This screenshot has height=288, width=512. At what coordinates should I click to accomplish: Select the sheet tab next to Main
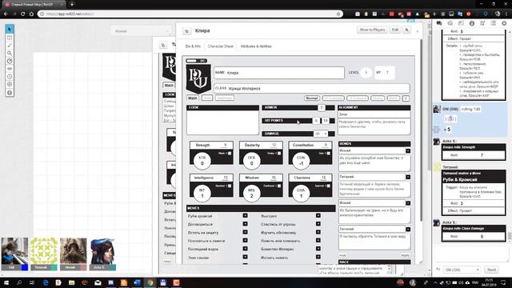pyautogui.click(x=207, y=98)
